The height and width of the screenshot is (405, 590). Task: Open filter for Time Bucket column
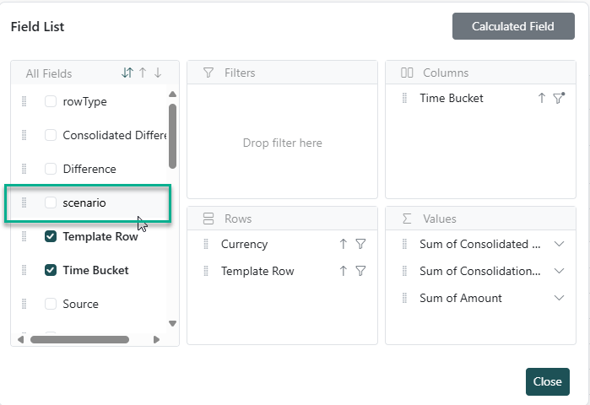click(558, 99)
